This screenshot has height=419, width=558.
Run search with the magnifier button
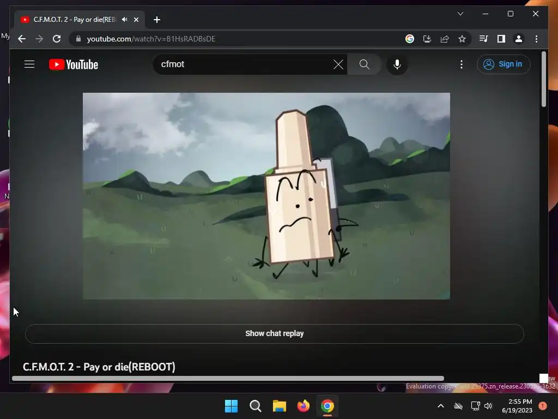pos(364,64)
